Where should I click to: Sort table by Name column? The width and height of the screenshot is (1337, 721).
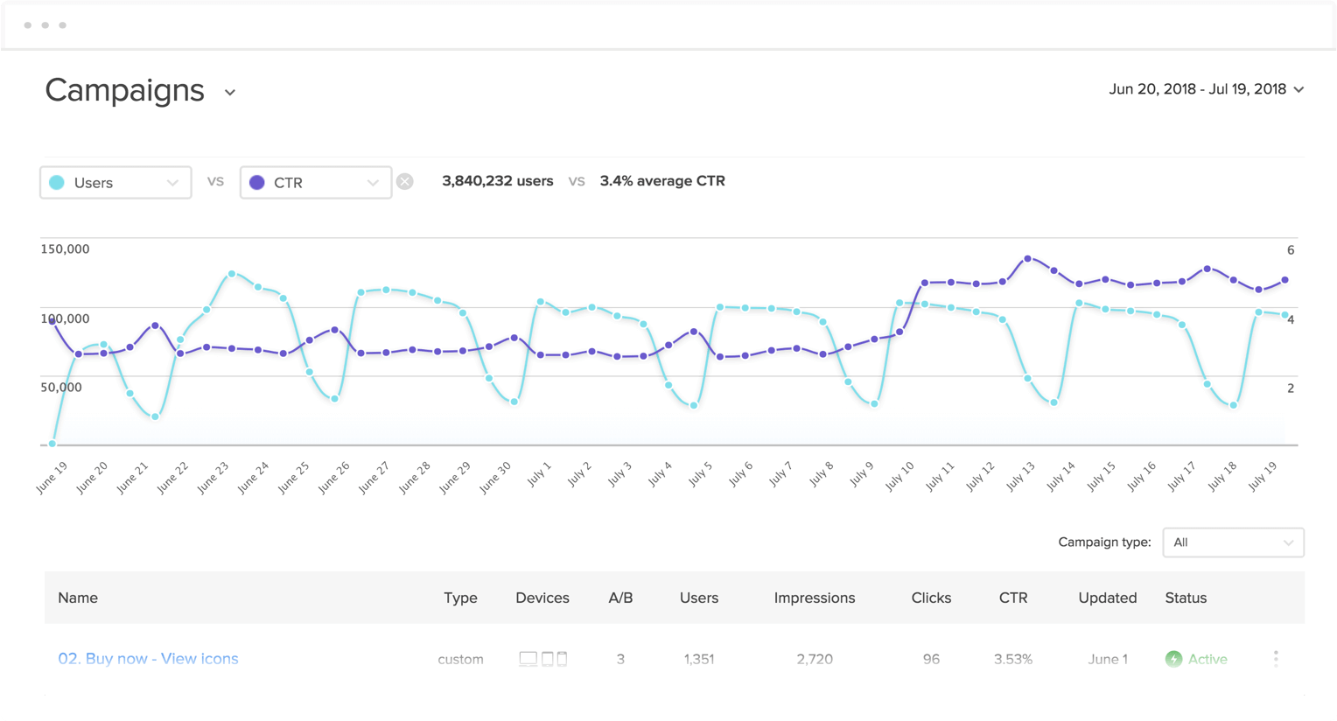(78, 598)
